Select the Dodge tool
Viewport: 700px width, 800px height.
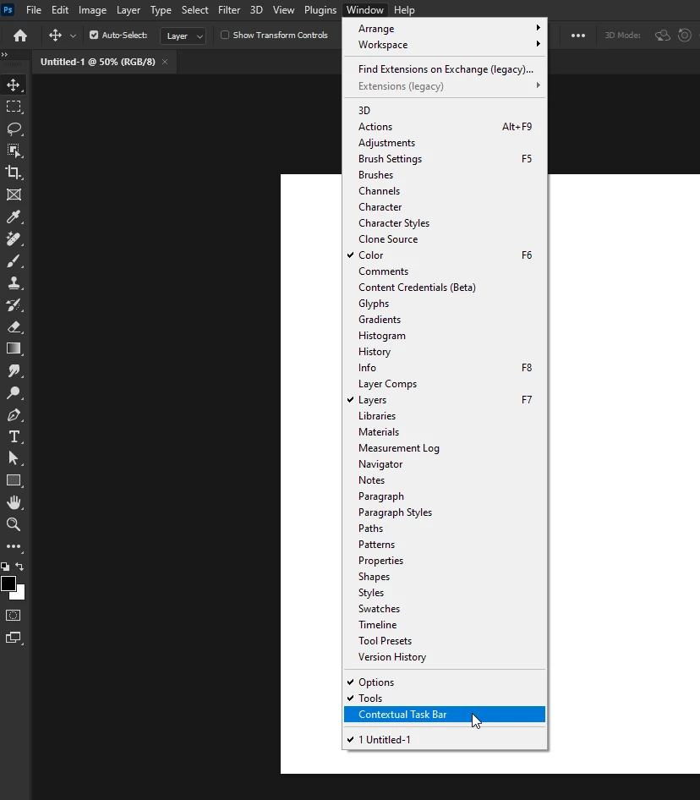(14, 393)
